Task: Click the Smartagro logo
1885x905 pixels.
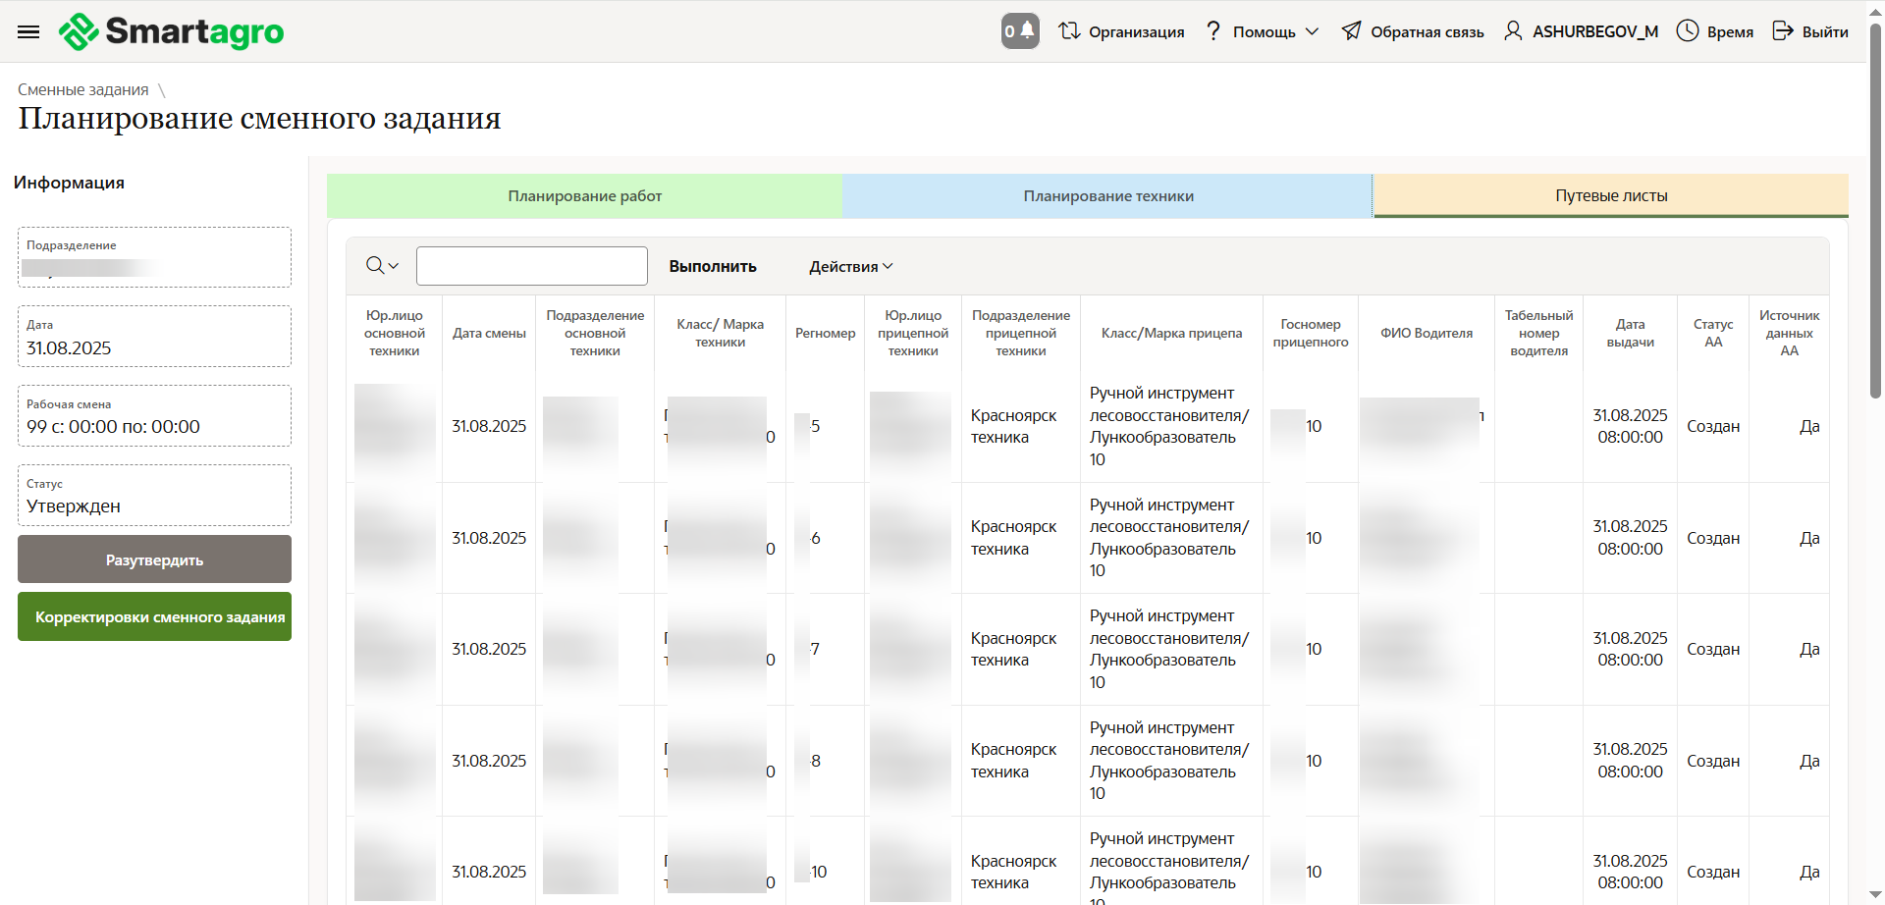Action: point(172,31)
